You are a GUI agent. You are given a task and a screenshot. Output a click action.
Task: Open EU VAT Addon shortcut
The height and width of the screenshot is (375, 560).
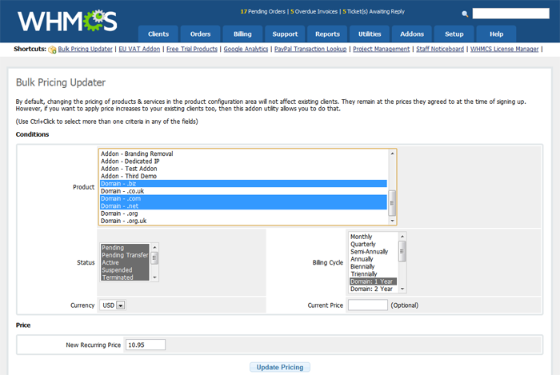pyautogui.click(x=139, y=49)
